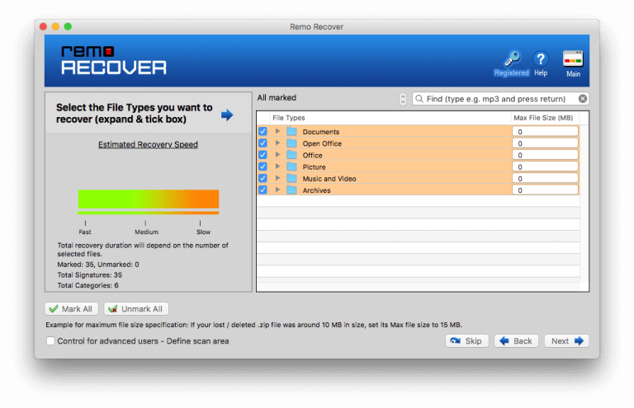Go to Main screen icon

[x=573, y=59]
